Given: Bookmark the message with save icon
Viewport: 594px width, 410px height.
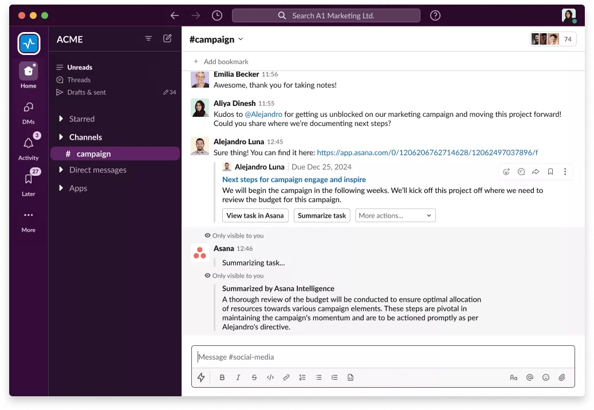Looking at the screenshot, I should point(550,172).
